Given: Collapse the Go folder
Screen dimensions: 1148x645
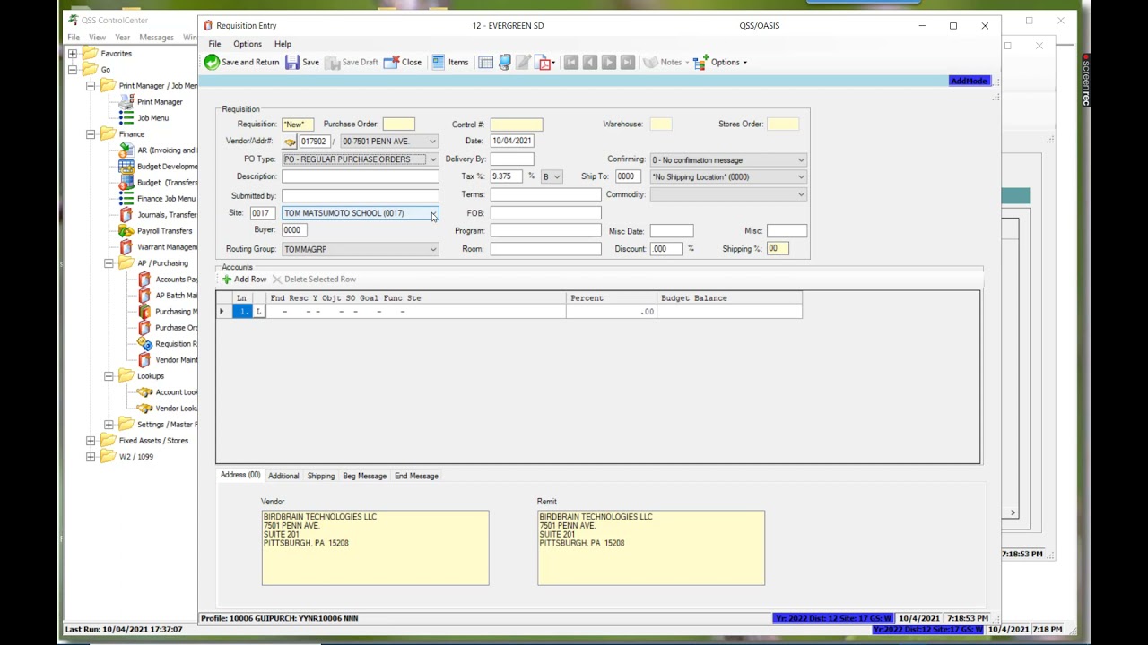Looking at the screenshot, I should click(73, 69).
